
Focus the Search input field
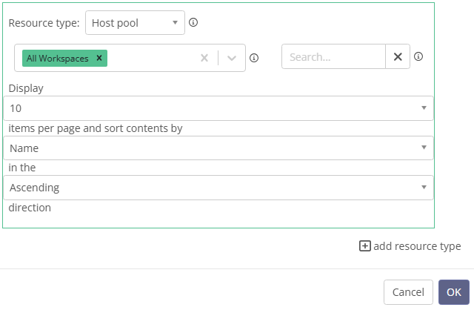(333, 56)
